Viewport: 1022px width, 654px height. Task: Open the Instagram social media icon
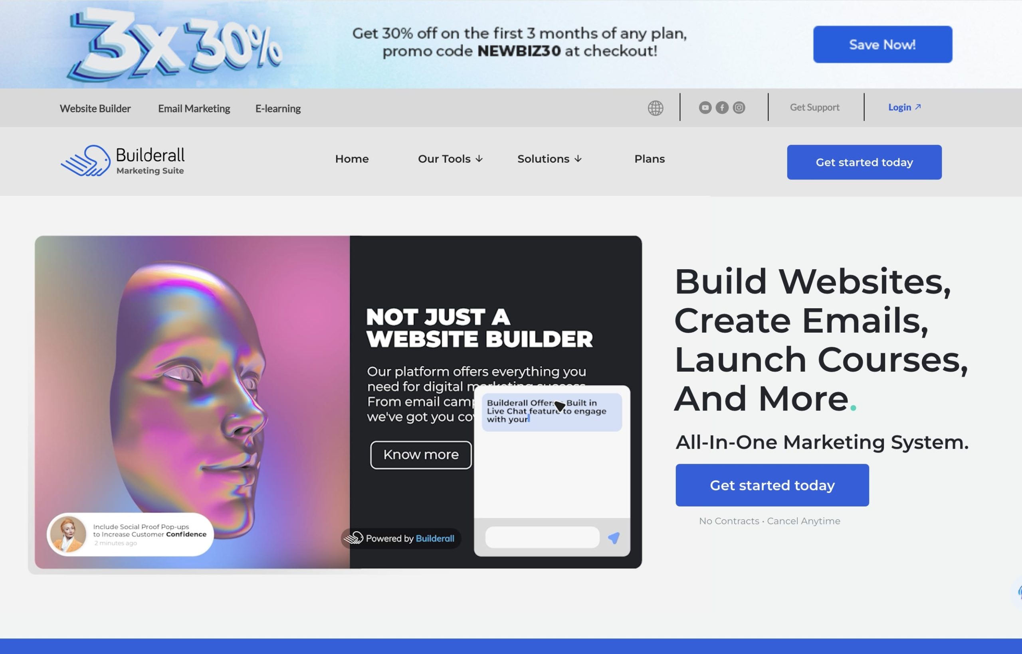[738, 107]
